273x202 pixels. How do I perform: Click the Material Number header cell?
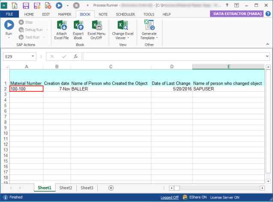pos(27,78)
